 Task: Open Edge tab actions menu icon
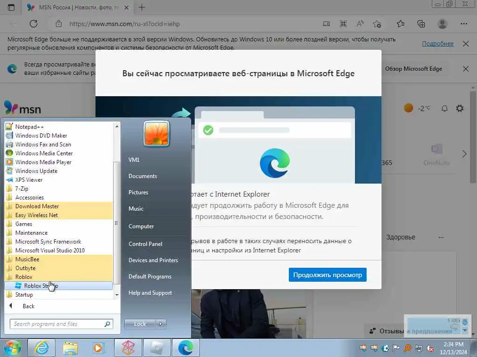coord(11,7)
